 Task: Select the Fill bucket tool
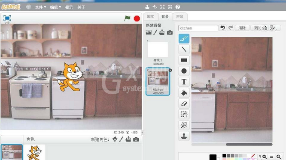point(184,93)
